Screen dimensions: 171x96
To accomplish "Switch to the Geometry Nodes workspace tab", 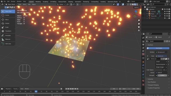I will click(112, 2).
